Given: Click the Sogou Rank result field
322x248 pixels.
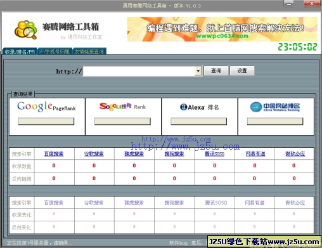Looking at the screenshot, I should 122,121.
